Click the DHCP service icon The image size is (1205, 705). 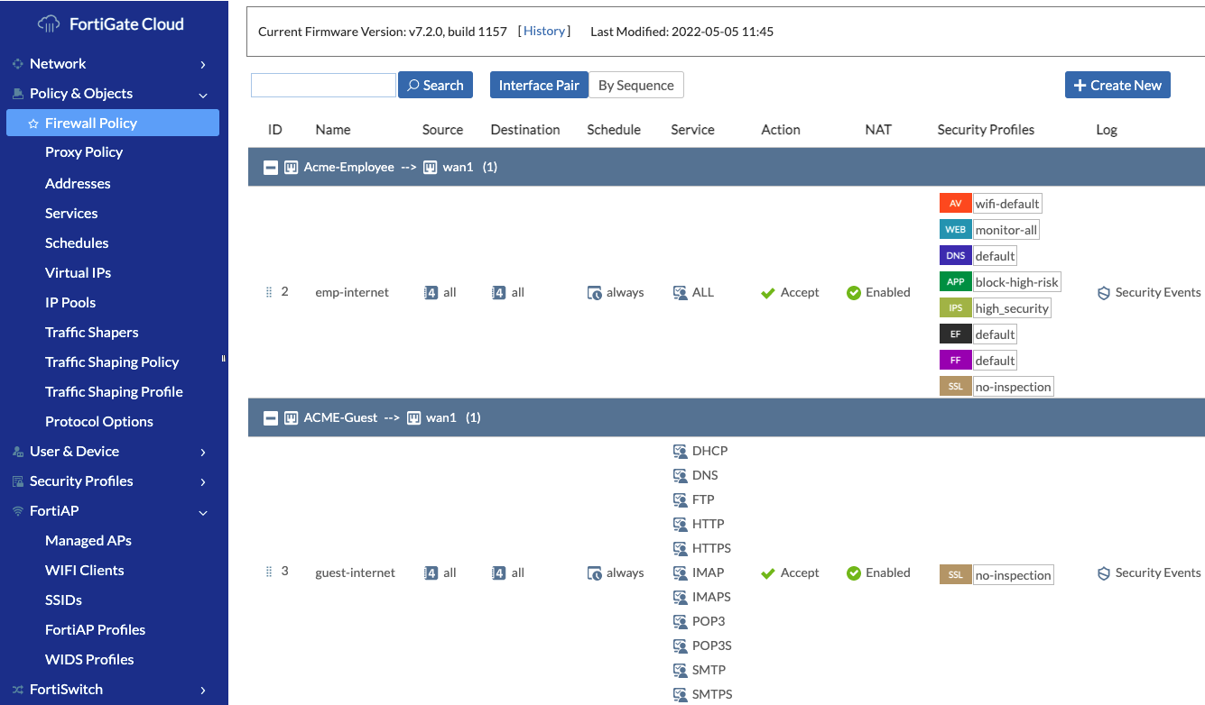pos(681,451)
